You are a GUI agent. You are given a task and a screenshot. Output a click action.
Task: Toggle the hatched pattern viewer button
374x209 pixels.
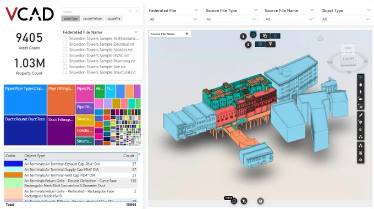click(275, 36)
